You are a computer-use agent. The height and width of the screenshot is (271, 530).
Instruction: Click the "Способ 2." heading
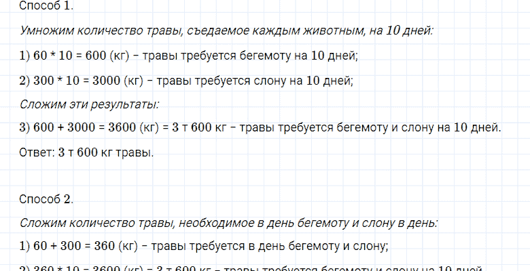(x=46, y=199)
